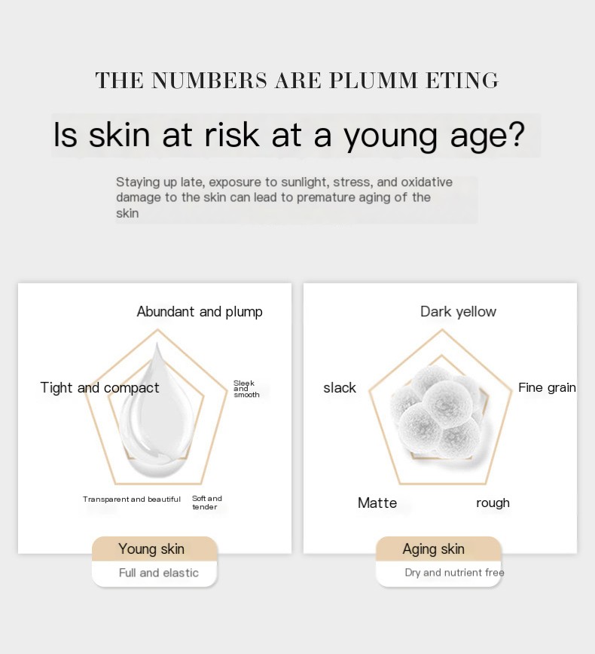
Task: Click the water droplet image
Action: click(157, 412)
